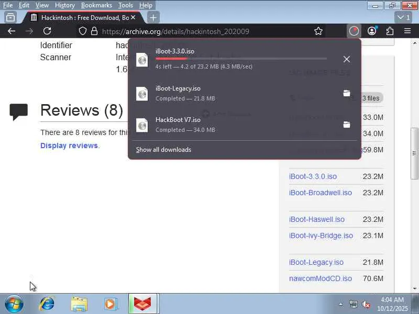Click iBoot-Legacy.iso file icon in downloads
The height and width of the screenshot is (314, 419).
[142, 94]
